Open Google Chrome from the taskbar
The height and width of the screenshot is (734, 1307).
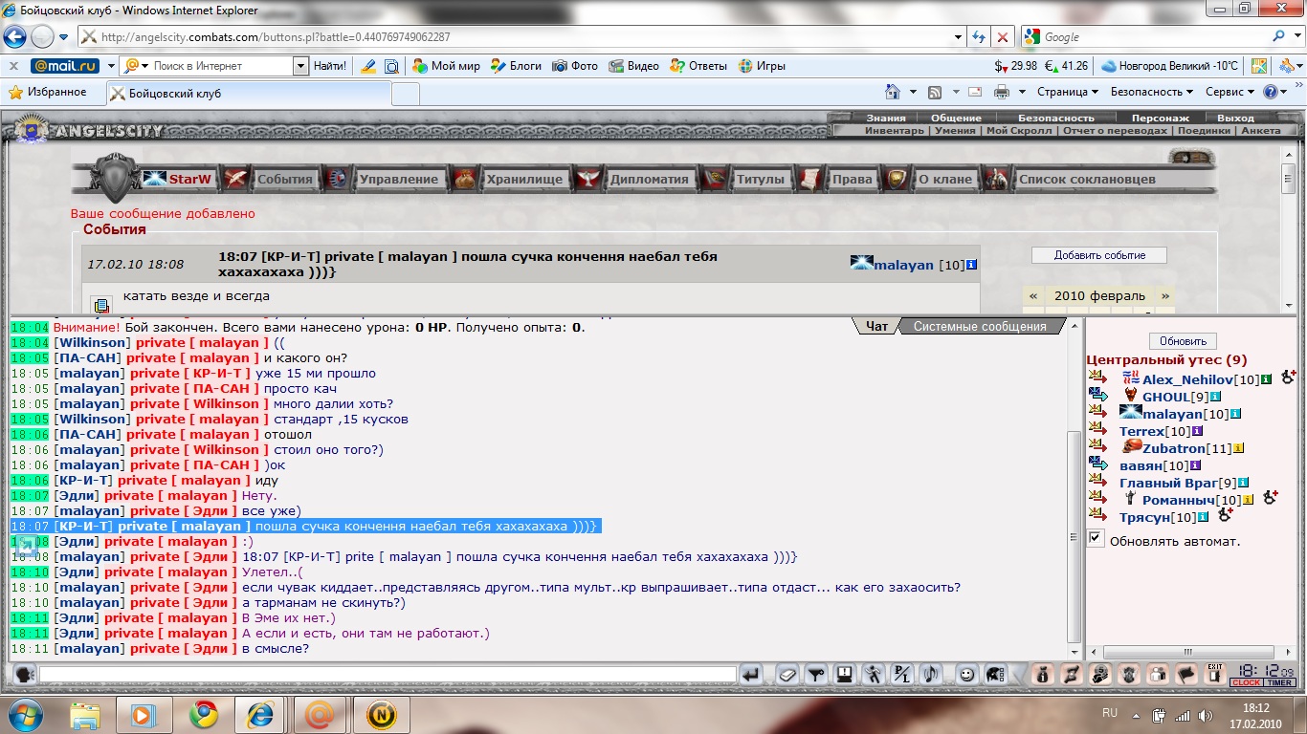pyautogui.click(x=203, y=714)
